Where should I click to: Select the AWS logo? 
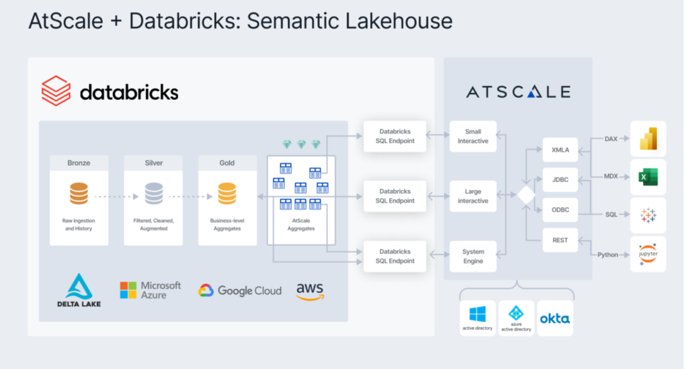tap(311, 290)
